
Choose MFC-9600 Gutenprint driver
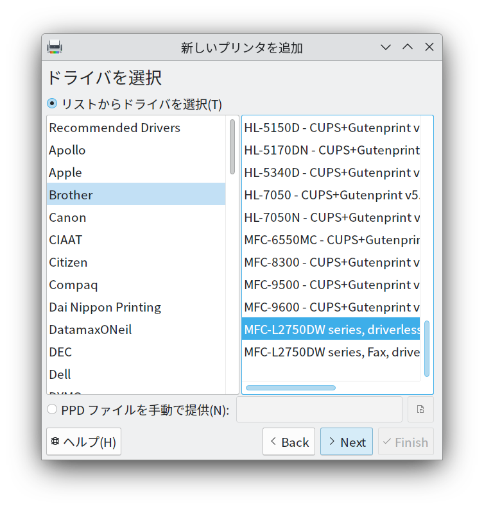(x=331, y=307)
